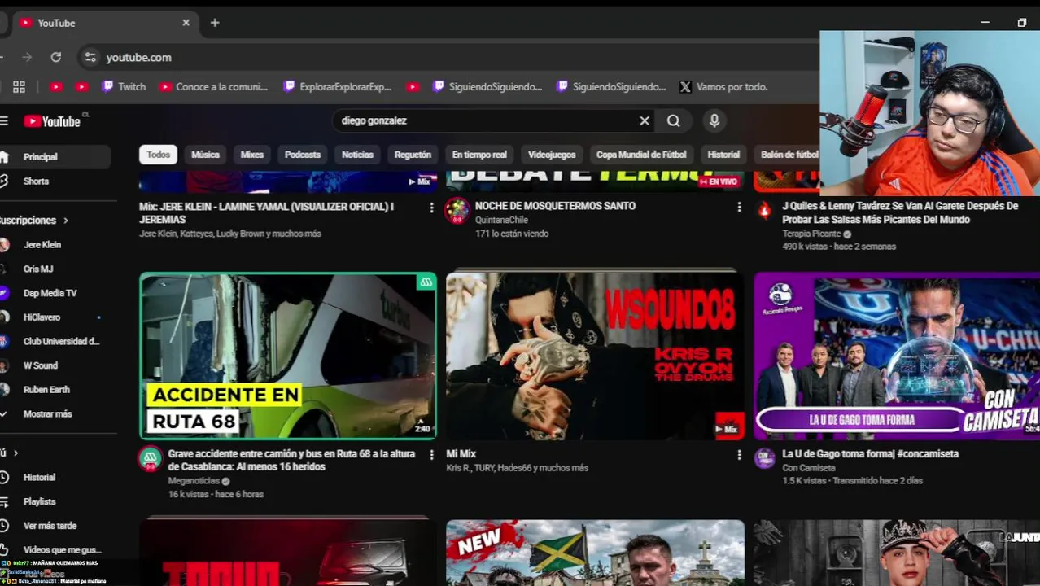Select the 'Historial' filter chip
Image resolution: width=1040 pixels, height=586 pixels.
pyautogui.click(x=723, y=155)
